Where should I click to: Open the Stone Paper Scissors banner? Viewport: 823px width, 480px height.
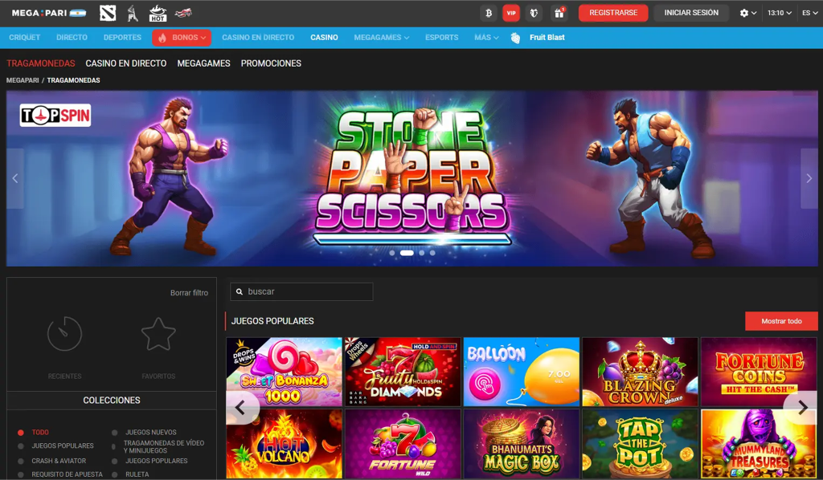[412, 178]
